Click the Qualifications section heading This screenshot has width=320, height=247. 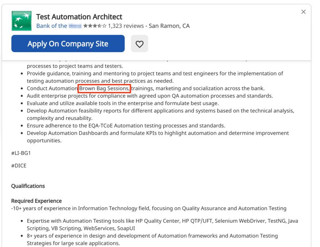click(x=28, y=186)
